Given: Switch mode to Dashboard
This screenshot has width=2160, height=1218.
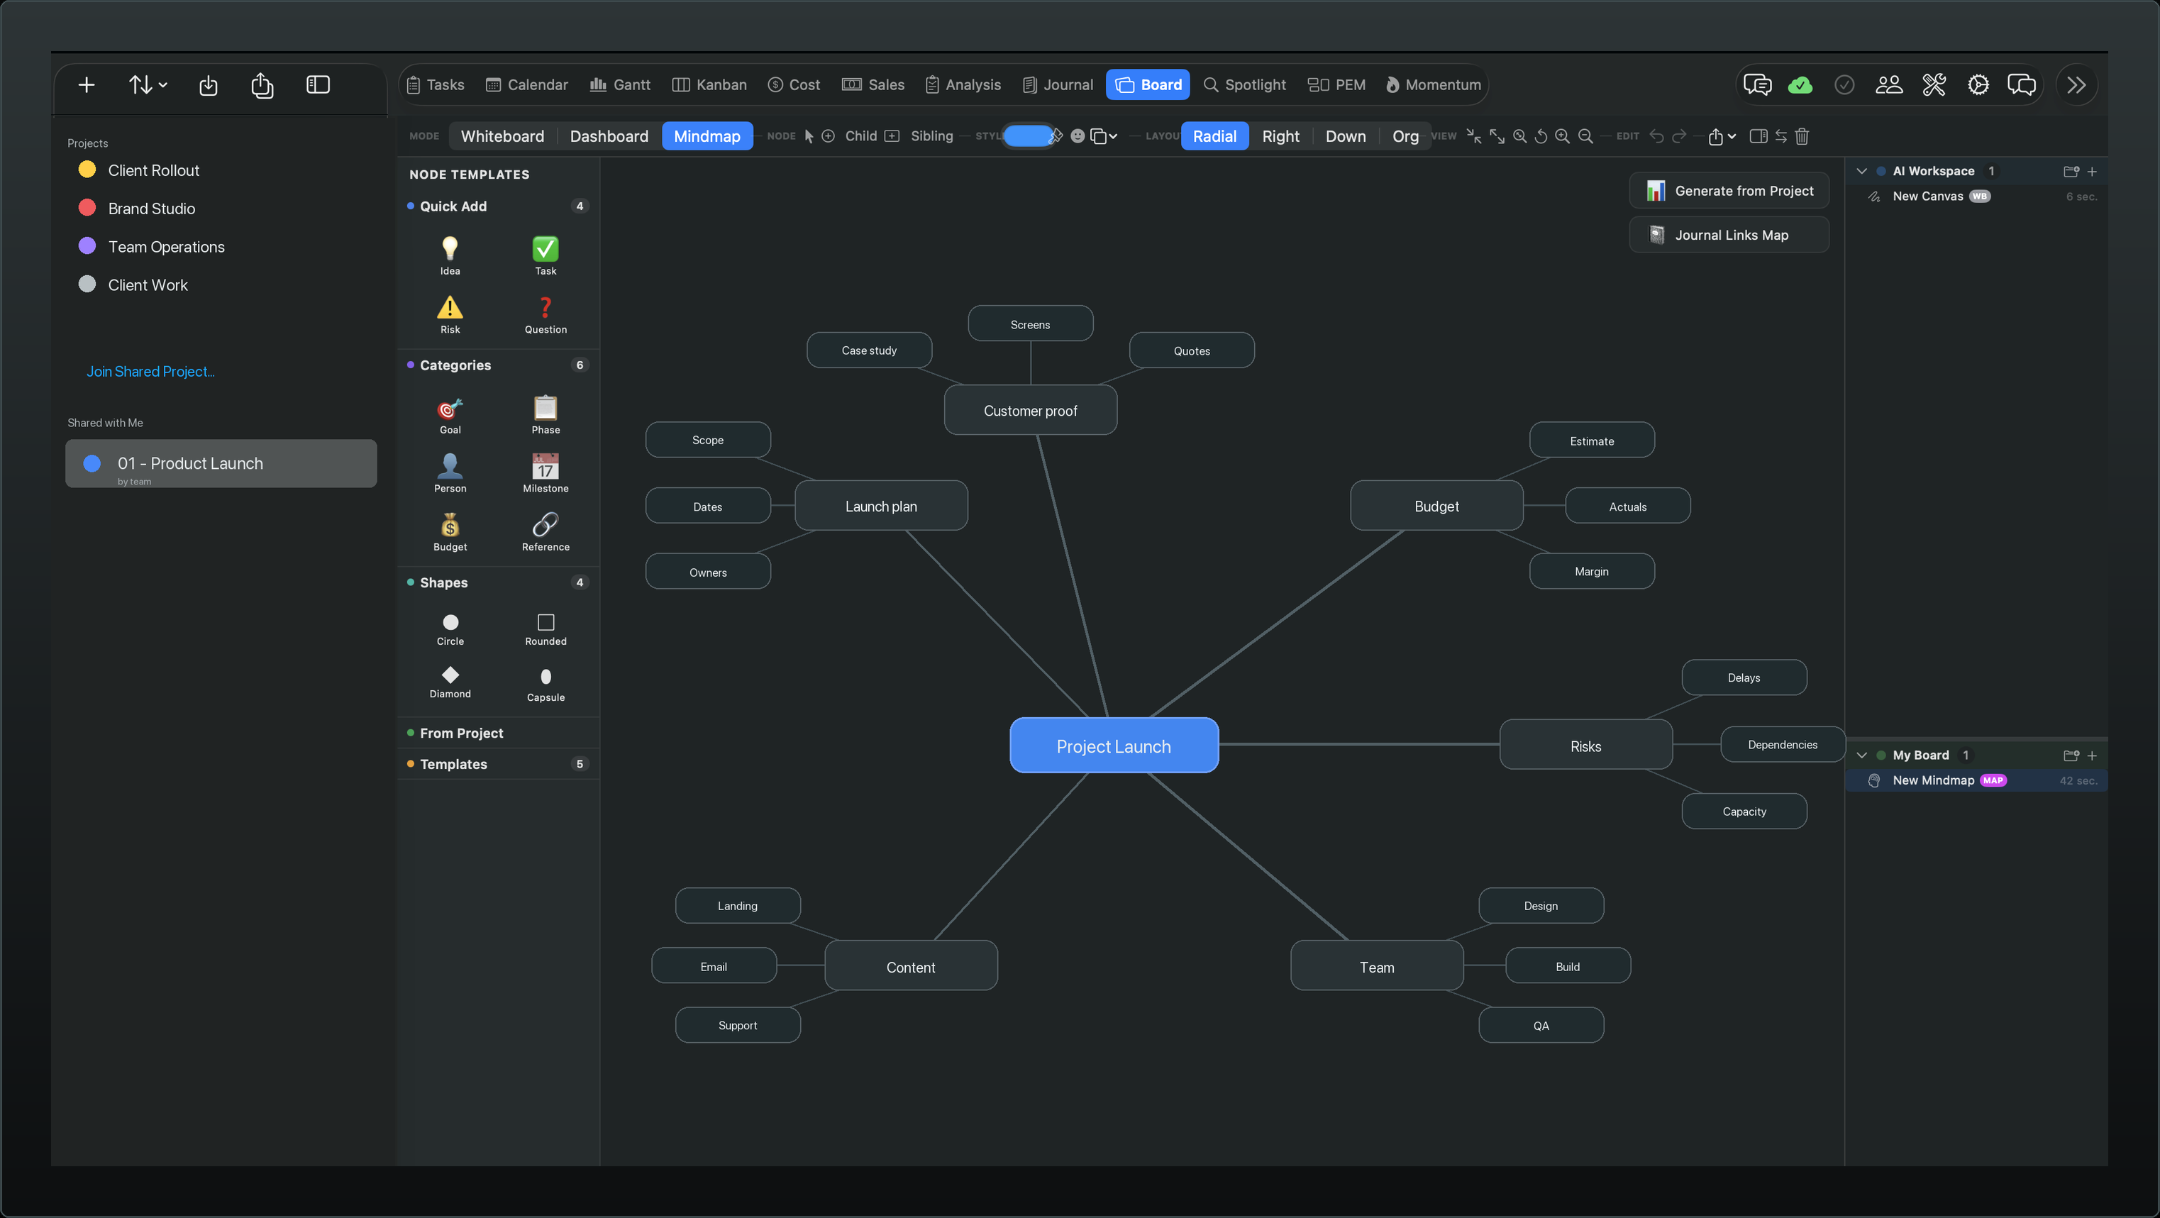Looking at the screenshot, I should tap(609, 135).
